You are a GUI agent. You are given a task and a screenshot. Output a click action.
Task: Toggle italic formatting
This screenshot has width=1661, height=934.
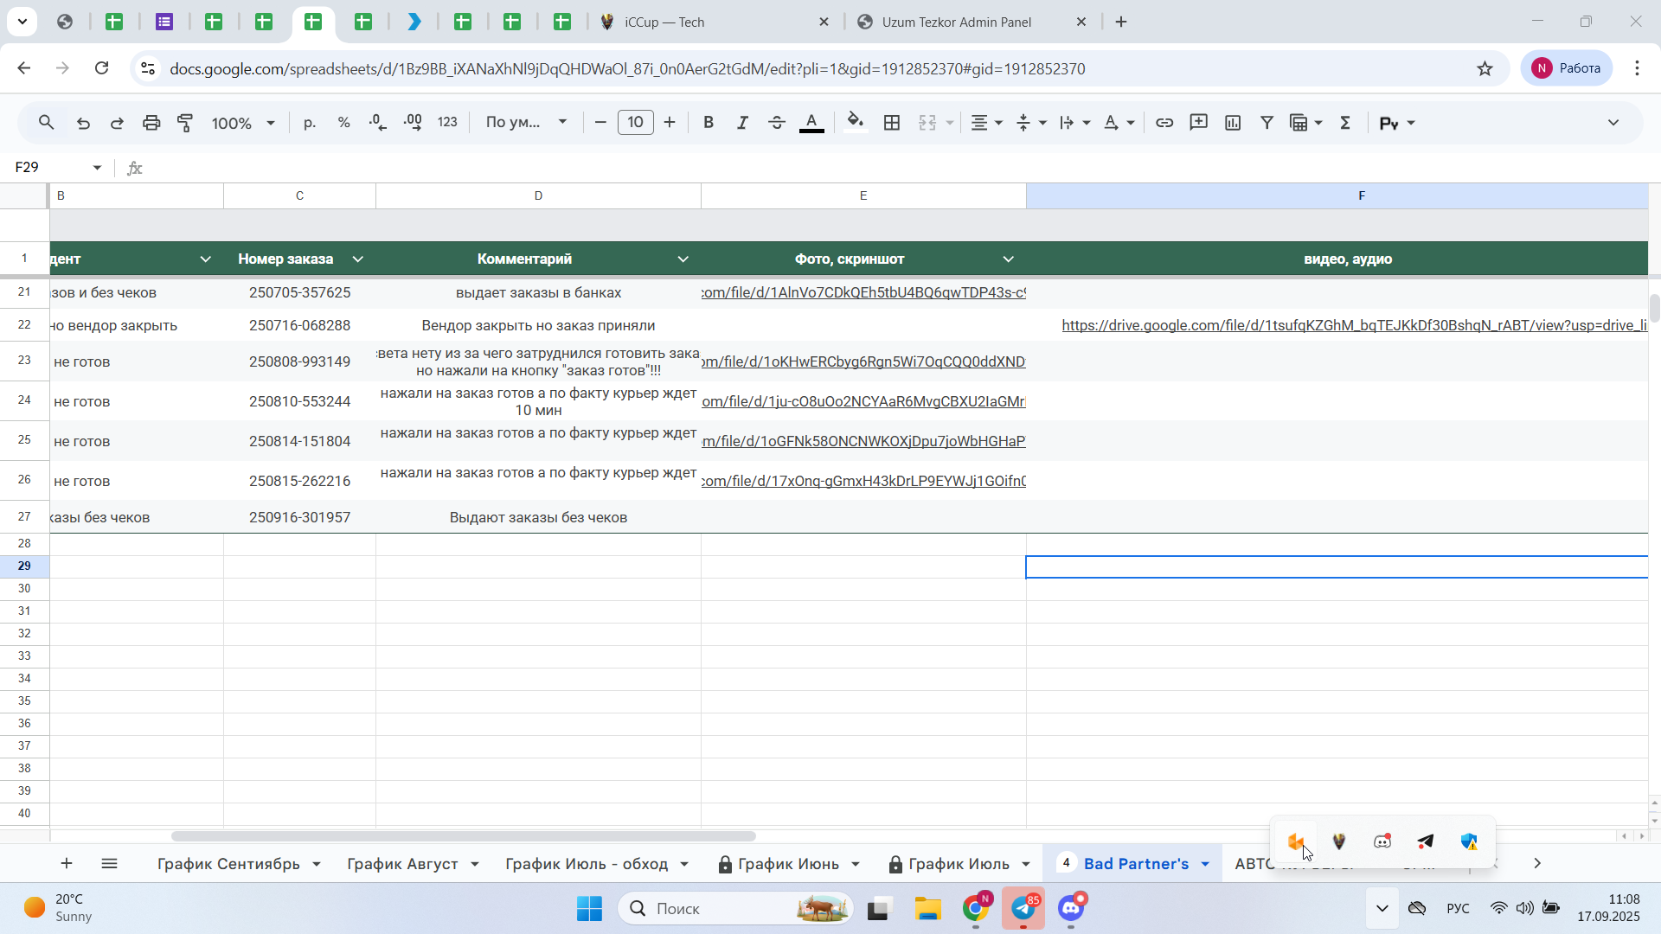[x=742, y=123]
